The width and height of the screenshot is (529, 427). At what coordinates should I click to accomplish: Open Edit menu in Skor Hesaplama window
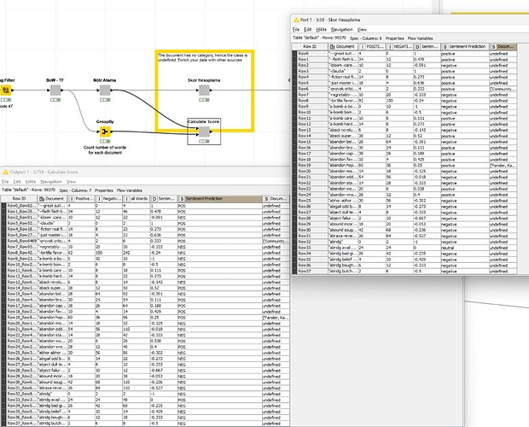308,30
